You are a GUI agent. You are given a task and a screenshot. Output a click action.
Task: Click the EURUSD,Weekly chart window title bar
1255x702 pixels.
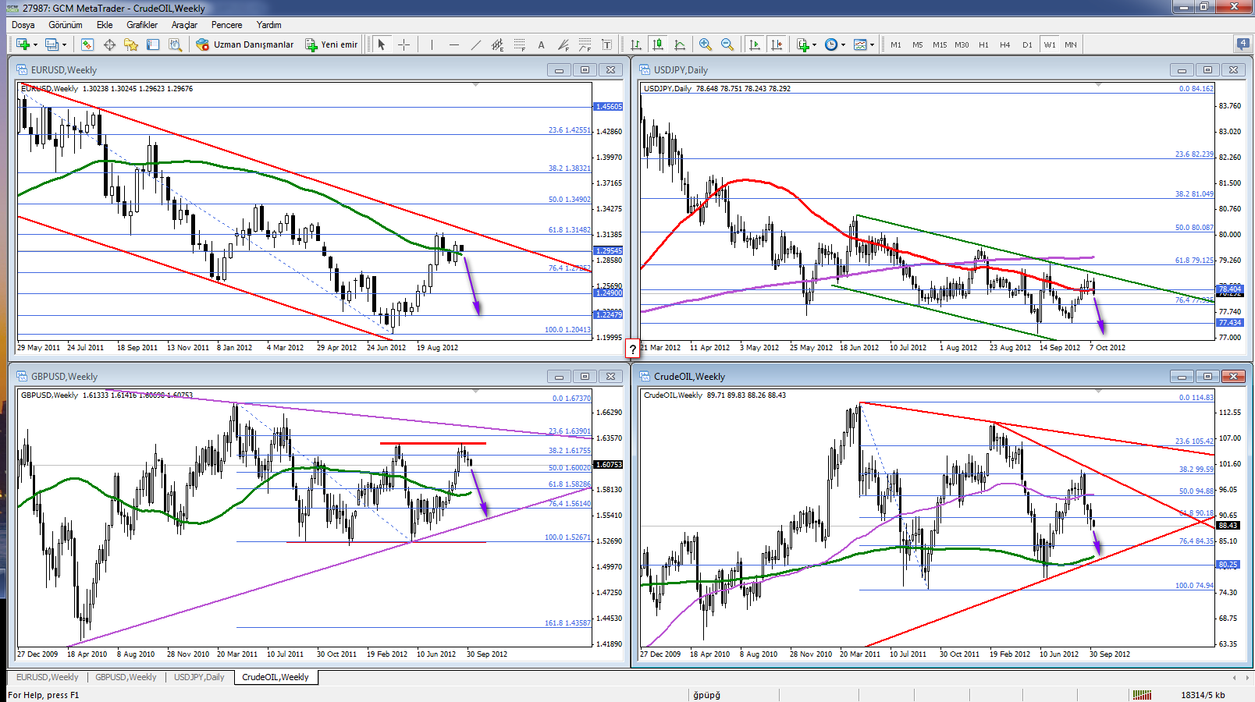tap(273, 69)
